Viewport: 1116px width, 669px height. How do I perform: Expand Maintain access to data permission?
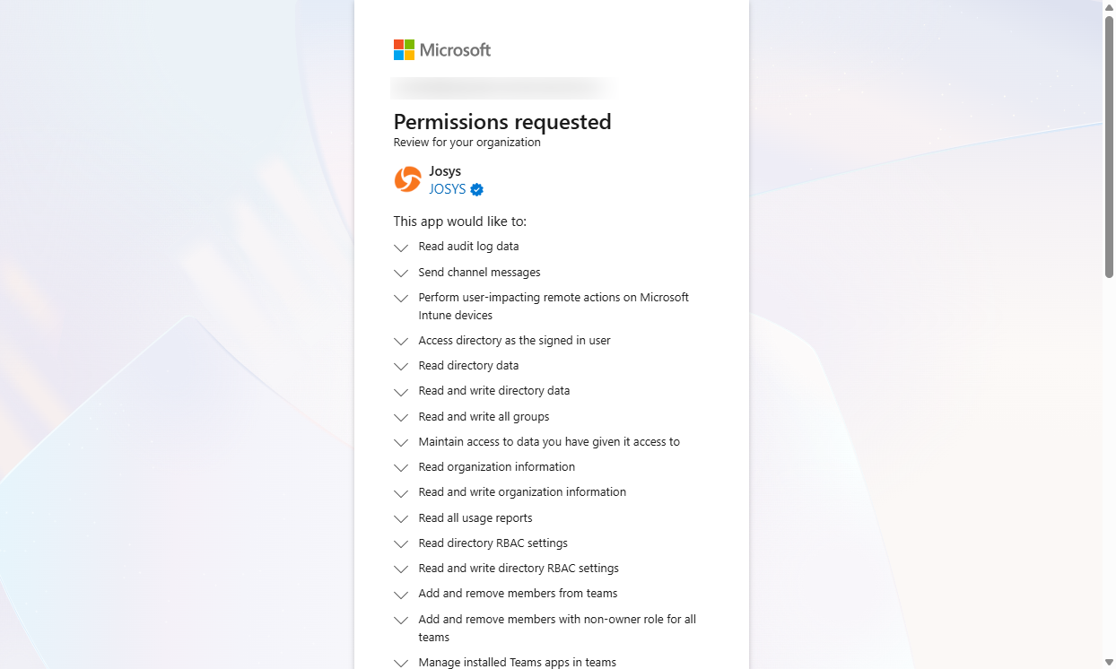point(401,443)
